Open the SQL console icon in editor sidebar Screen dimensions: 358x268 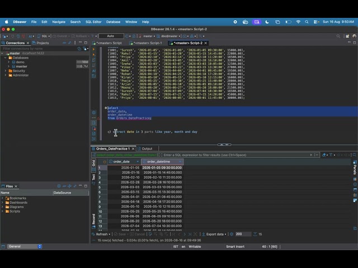click(x=93, y=76)
